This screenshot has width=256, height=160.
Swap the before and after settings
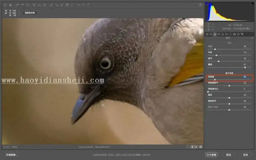[x=192, y=147]
